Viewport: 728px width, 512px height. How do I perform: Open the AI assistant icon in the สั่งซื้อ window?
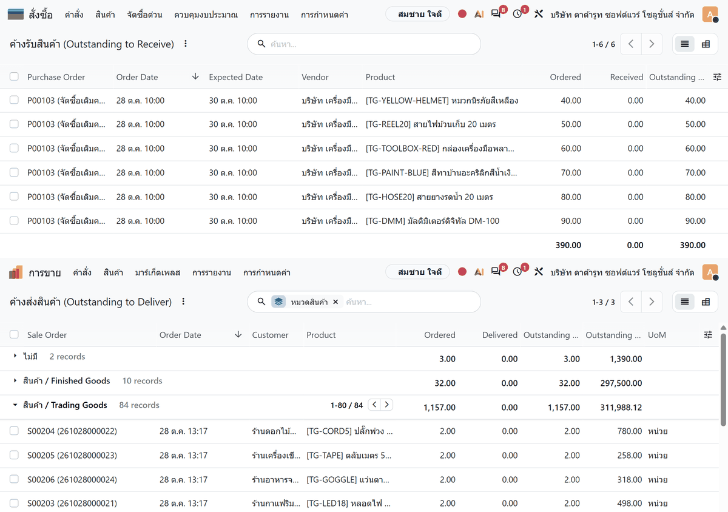click(x=479, y=14)
